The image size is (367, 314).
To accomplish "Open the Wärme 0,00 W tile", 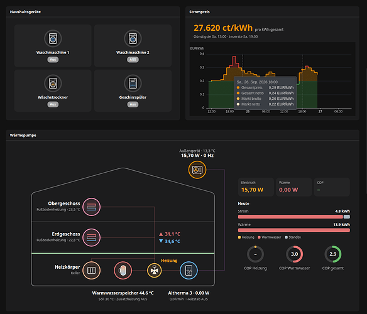I will 293,187.
